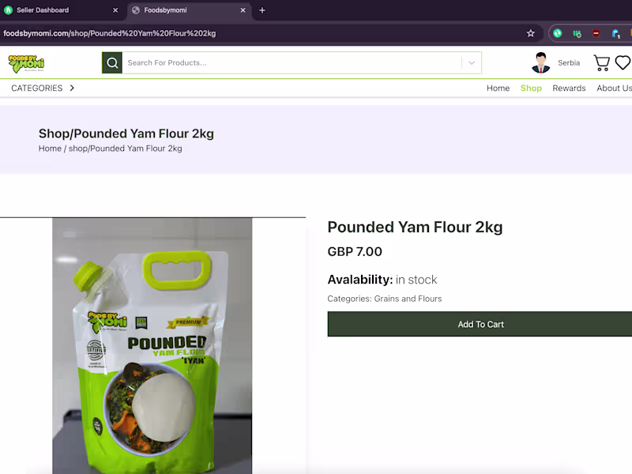Click the search magnifier icon

[112, 63]
